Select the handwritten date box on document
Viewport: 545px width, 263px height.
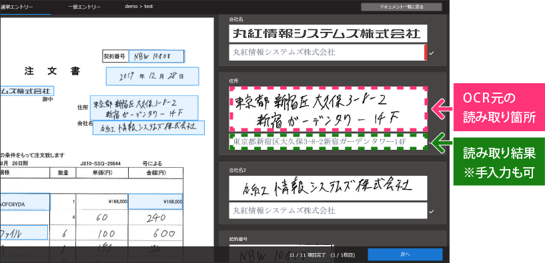pos(152,76)
